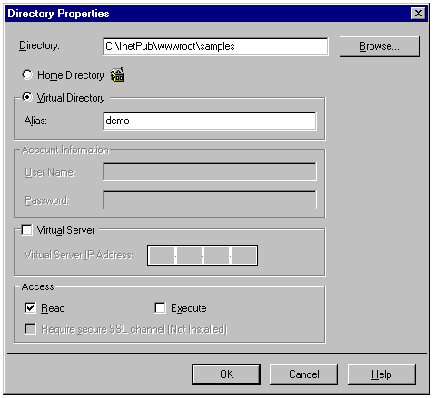Click the Alias text field
Viewport: 434px width, 398px height.
(x=210, y=121)
